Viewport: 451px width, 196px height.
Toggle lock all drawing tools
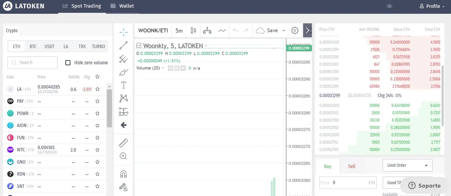123,187
